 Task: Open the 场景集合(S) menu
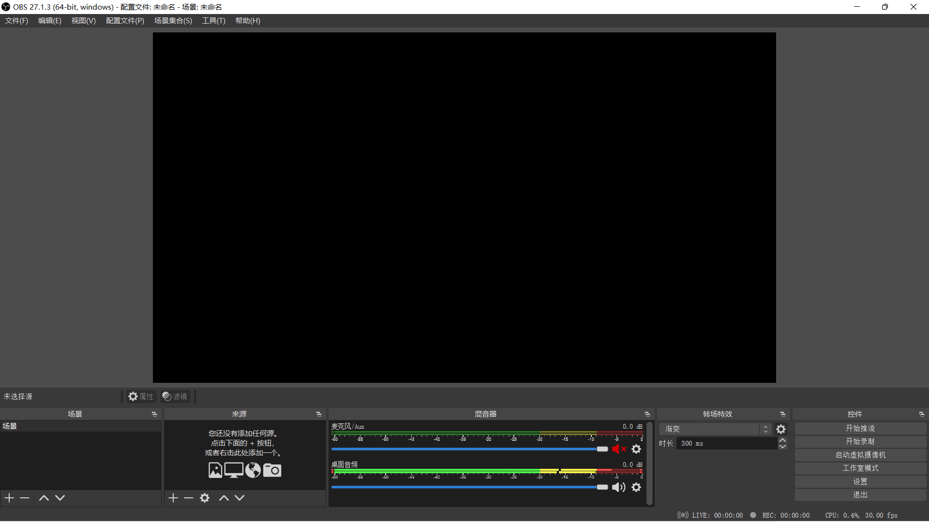(x=173, y=21)
